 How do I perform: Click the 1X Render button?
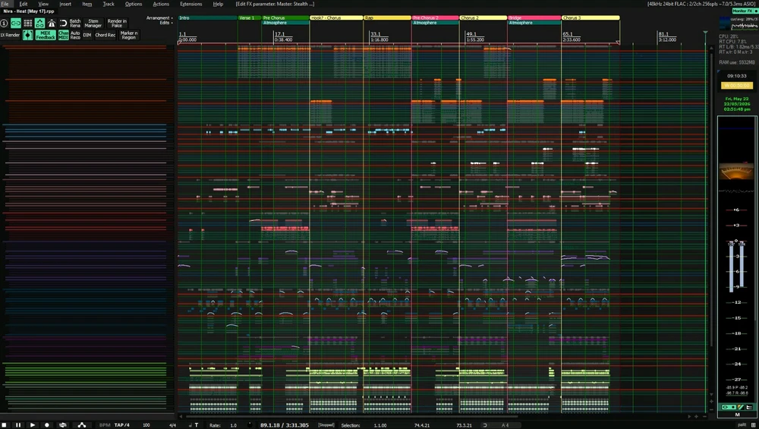tap(10, 35)
